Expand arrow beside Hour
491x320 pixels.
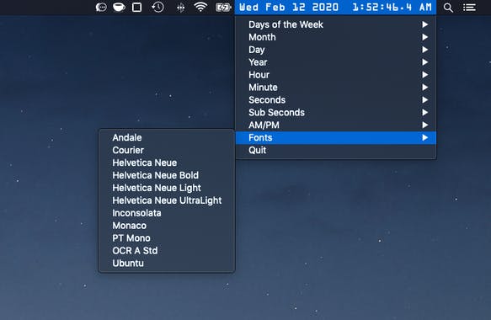425,74
